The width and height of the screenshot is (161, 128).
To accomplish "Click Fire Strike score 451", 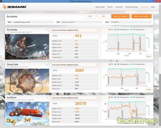I will click(78, 36).
